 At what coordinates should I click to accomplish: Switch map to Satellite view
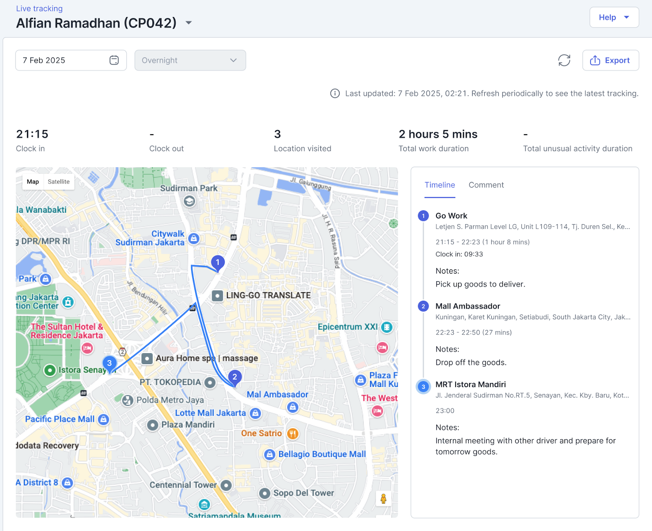(x=59, y=182)
